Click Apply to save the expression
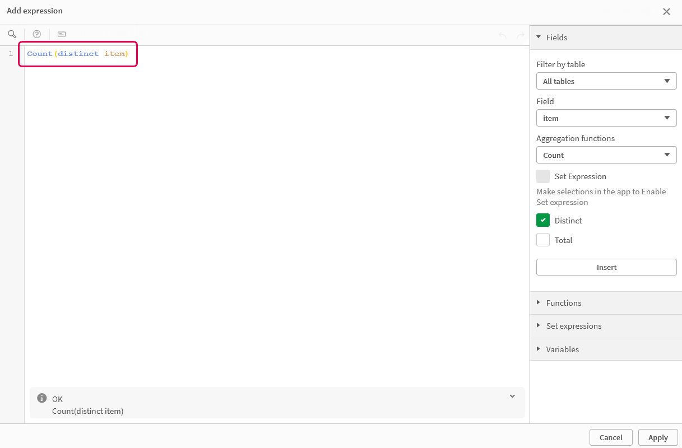Viewport: 682px width, 448px height. coord(658,437)
